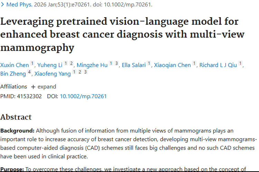Image resolution: width=259 pixels, height=172 pixels.
Task: Open author Mingzhe Hu's link
Action: coord(92,65)
